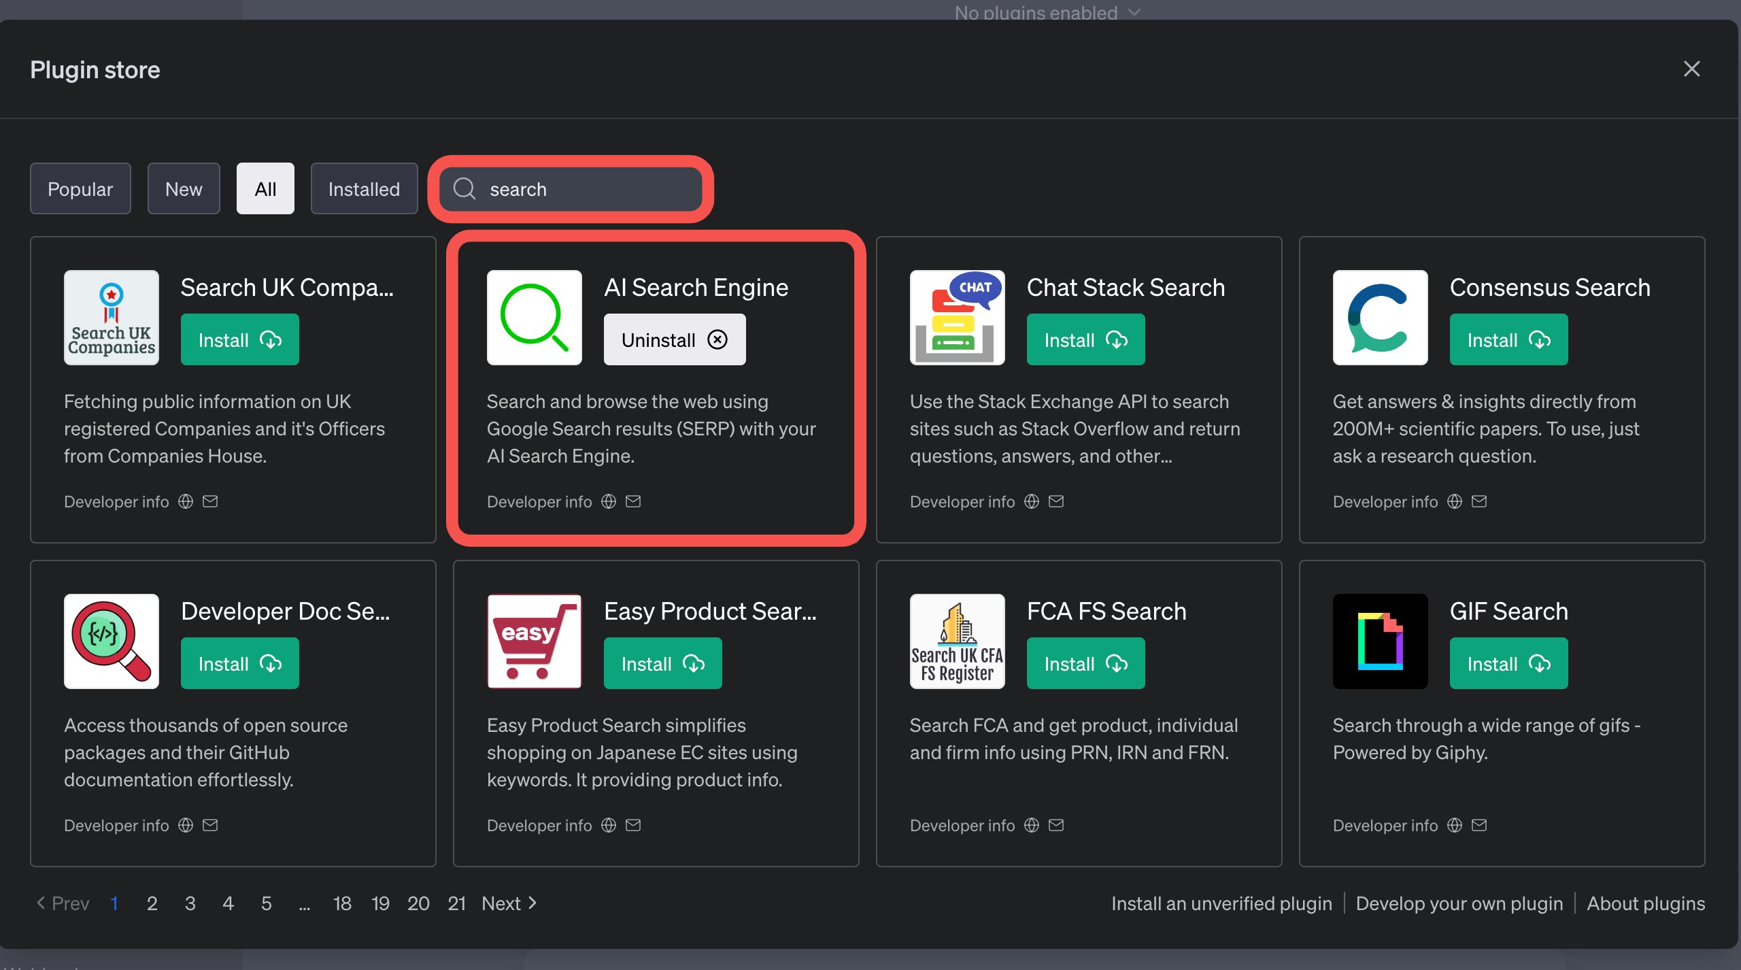Viewport: 1741px width, 970px height.
Task: Open AI Search Engine developer website globe icon
Action: (607, 501)
